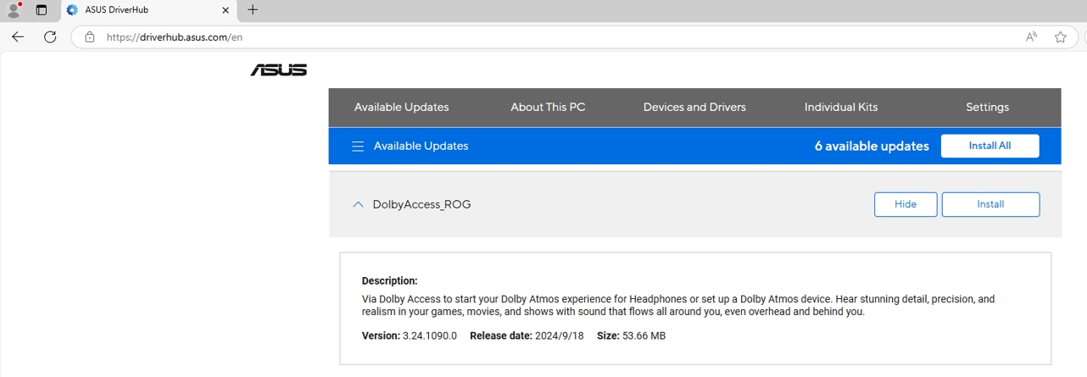Click the blue 'Available Updates' header label
Viewport: 1087px width, 377px height.
tap(421, 146)
